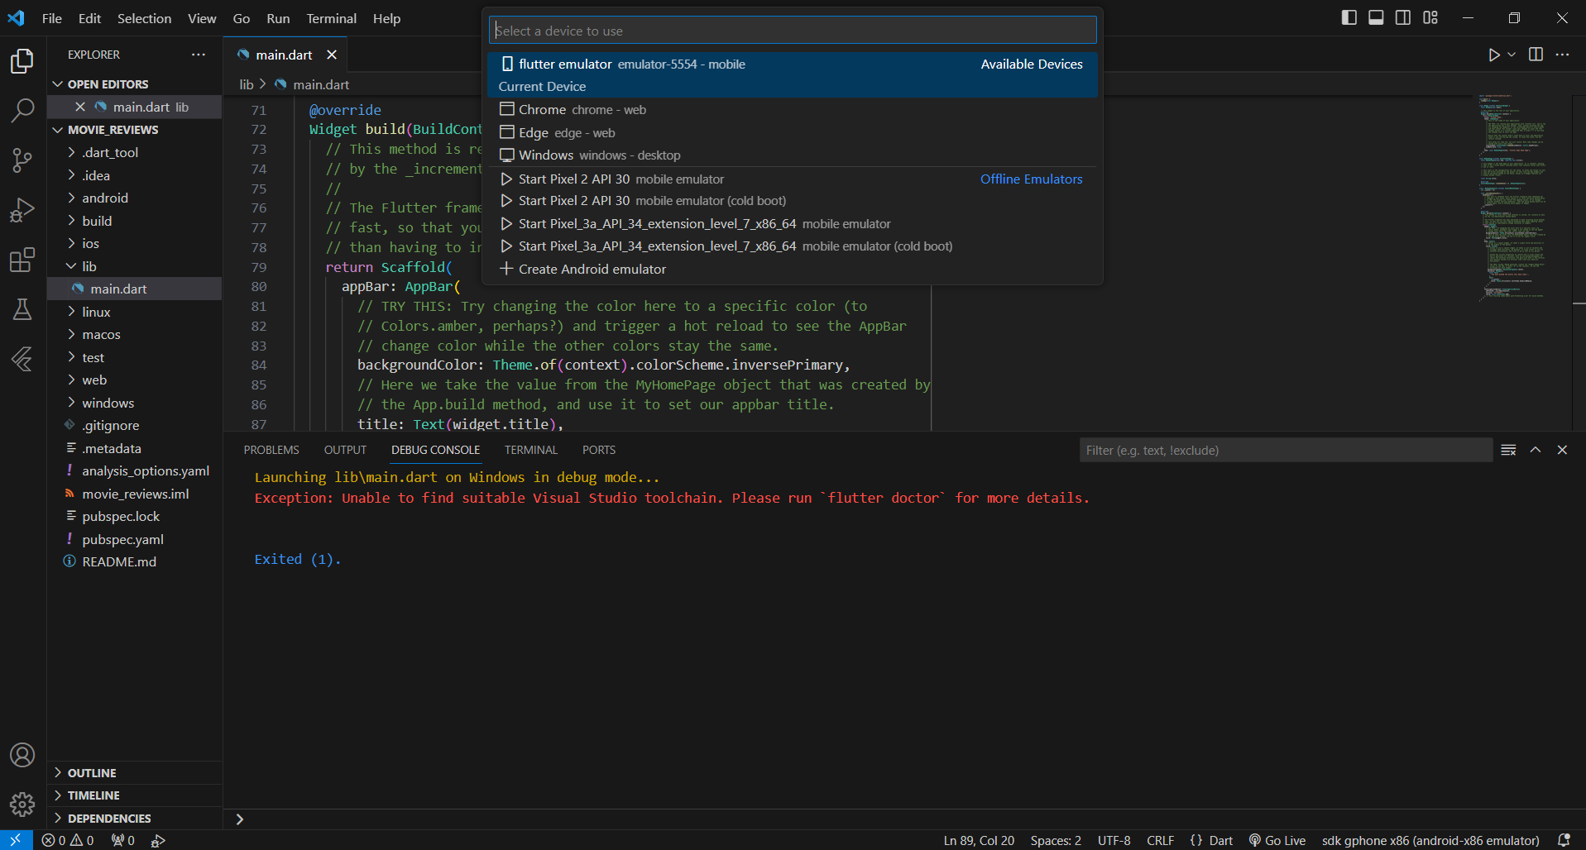1586x850 pixels.
Task: Open pubspec.yaml in the explorer
Action: [x=134, y=539]
